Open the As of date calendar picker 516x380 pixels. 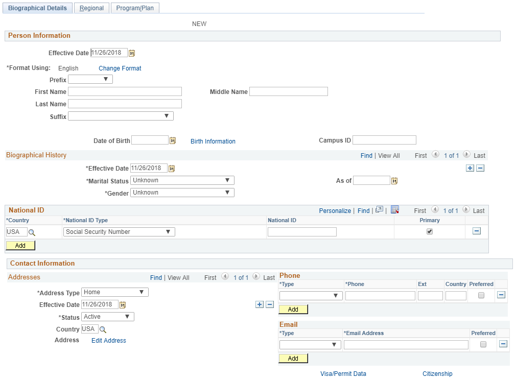point(394,181)
